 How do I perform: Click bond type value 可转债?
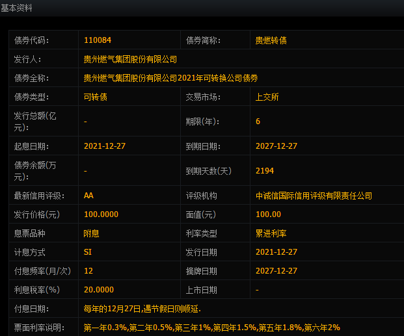(x=96, y=97)
